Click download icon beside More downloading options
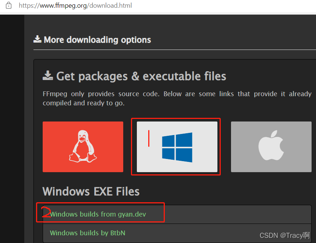 37,39
